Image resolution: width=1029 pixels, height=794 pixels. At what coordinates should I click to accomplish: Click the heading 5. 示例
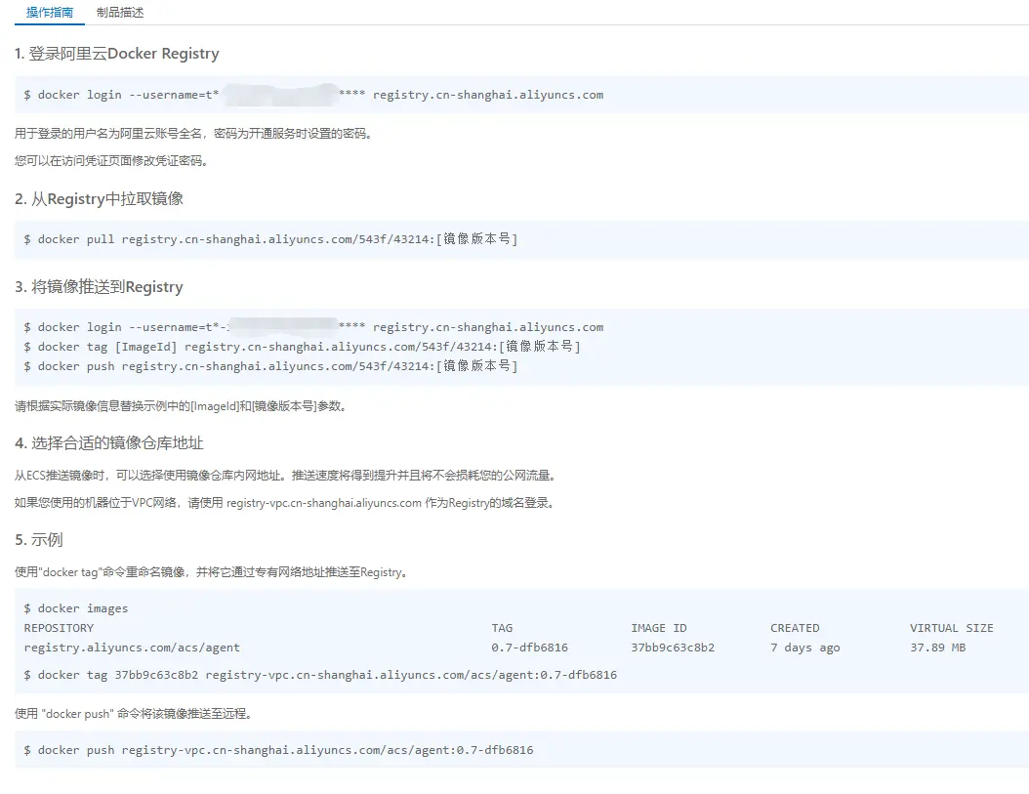pos(39,540)
